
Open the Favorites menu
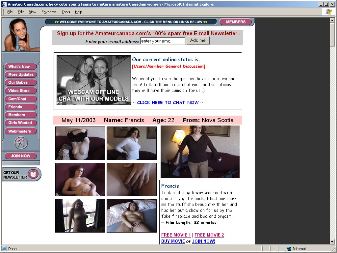[49, 12]
